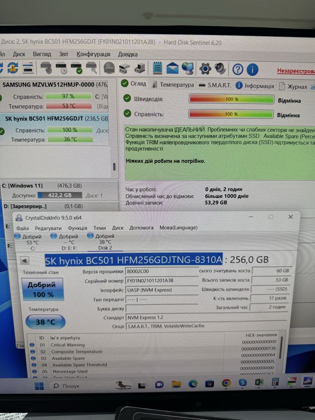Click the previous disk arrow in CrystalDiskInfo

[25, 260]
